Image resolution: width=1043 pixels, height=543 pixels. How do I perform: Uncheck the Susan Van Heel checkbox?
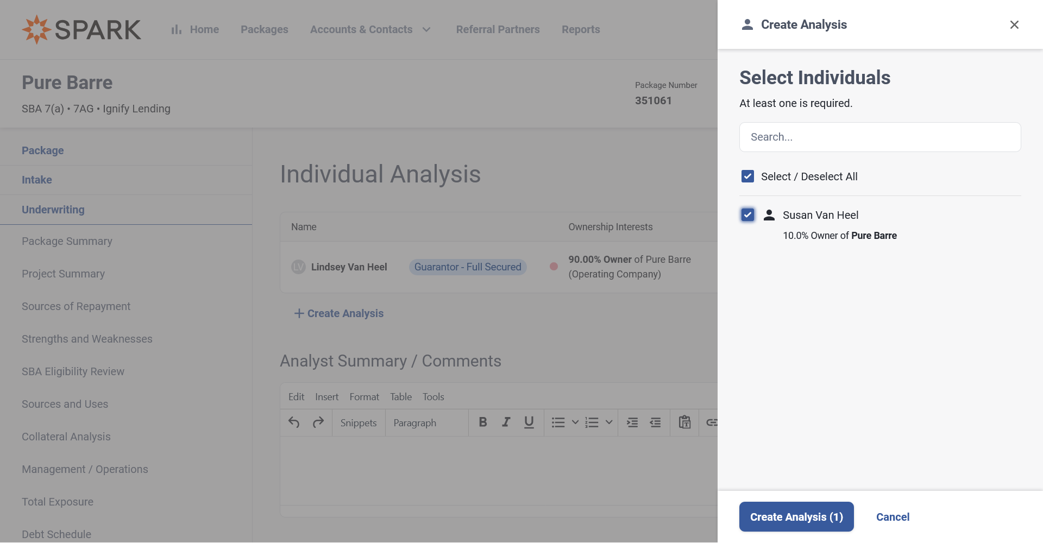pyautogui.click(x=747, y=215)
